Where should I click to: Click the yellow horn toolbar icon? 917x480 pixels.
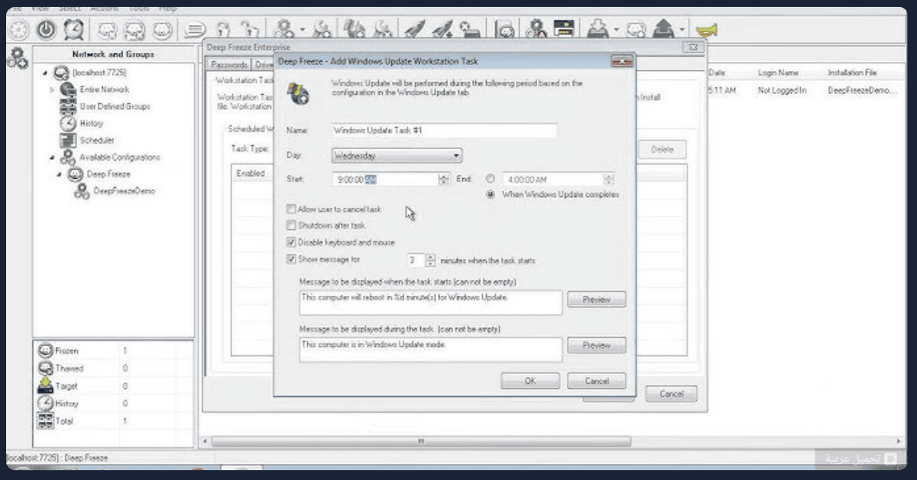[x=706, y=31]
